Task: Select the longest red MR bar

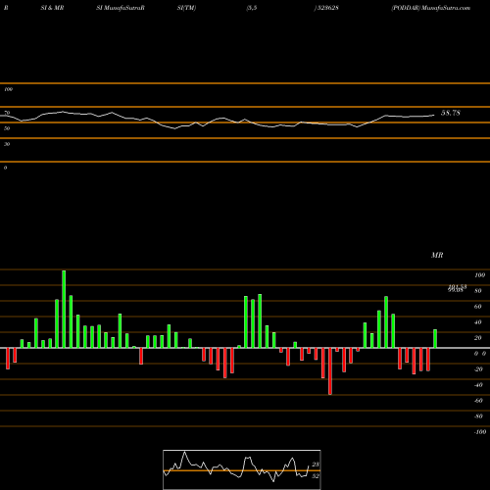Action: (x=330, y=371)
